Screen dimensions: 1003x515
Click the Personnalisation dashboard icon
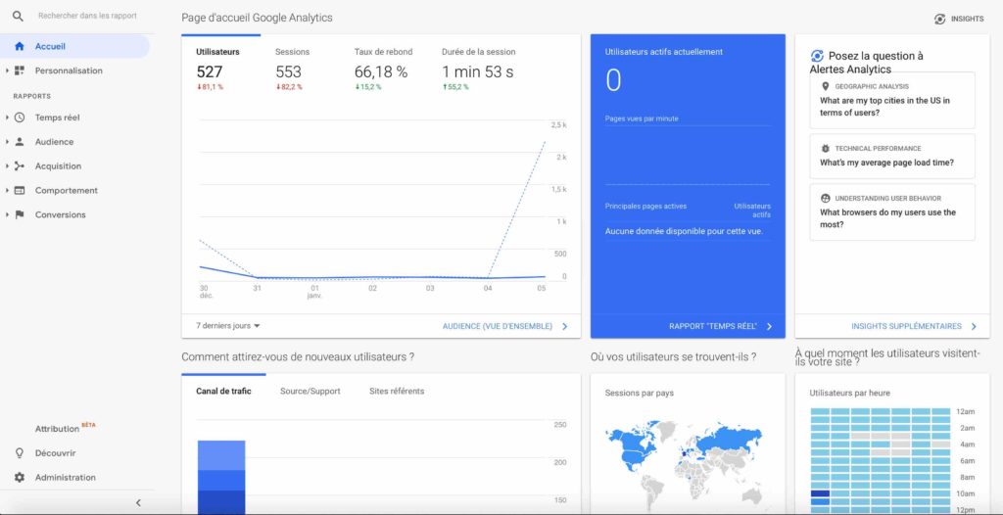pos(20,70)
